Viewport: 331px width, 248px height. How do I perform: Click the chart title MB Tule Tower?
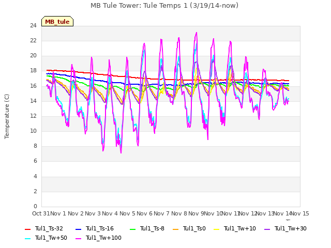tap(164, 6)
